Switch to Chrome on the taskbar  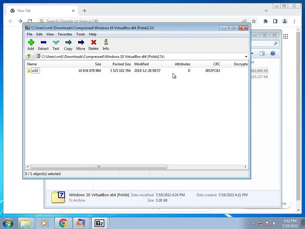click(x=63, y=223)
